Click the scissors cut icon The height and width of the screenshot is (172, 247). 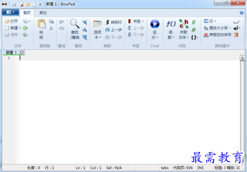51,28
